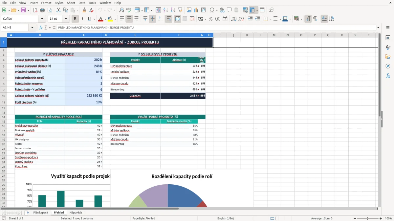394x221 pixels.
Task: Expand the formula bar arrow
Action: click(378, 28)
